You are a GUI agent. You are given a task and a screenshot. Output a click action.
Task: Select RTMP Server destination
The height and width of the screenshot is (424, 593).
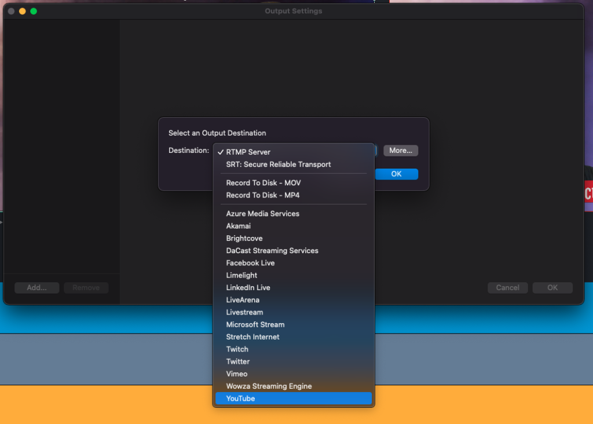294,152
